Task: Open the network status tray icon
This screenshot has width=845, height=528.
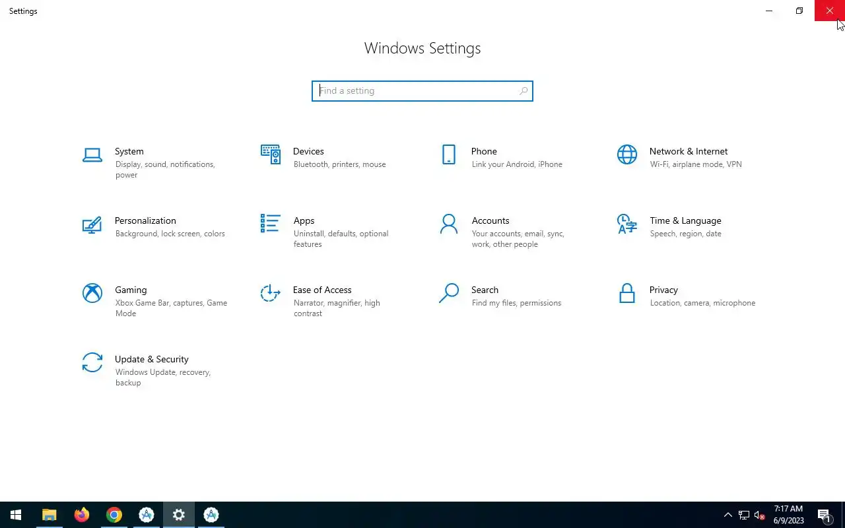Action: tap(743, 515)
